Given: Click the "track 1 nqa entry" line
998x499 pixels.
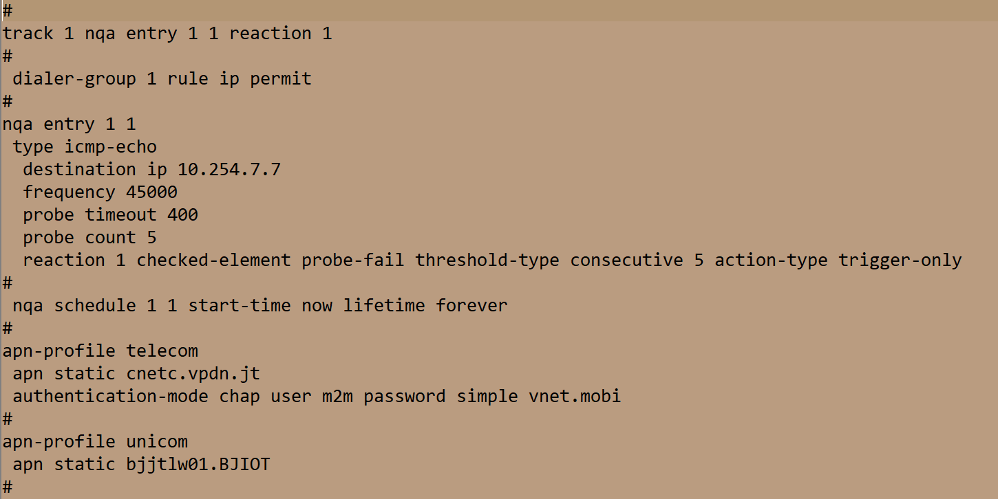Looking at the screenshot, I should (167, 34).
